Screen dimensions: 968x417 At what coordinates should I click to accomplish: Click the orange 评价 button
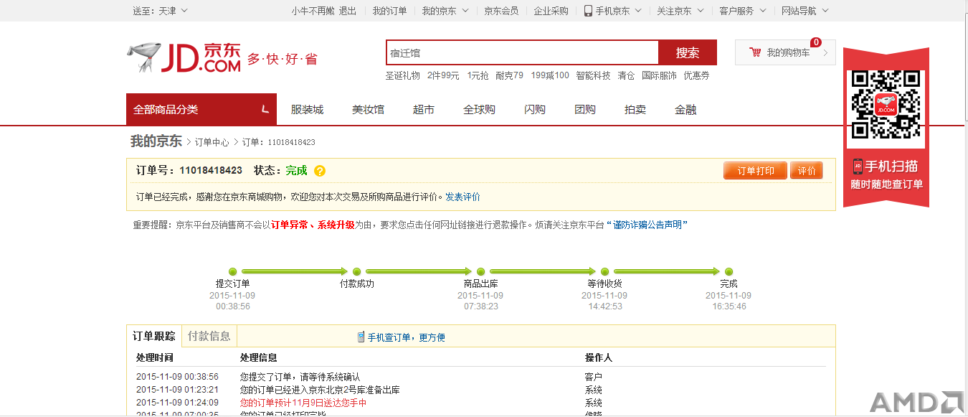pos(807,171)
